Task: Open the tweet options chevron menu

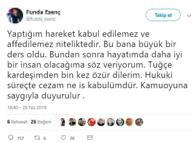Action: pyautogui.click(x=189, y=16)
